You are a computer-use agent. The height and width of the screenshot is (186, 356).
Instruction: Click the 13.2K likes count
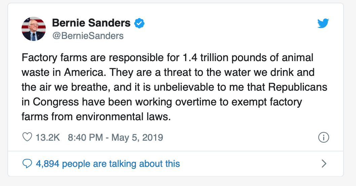[x=48, y=137]
